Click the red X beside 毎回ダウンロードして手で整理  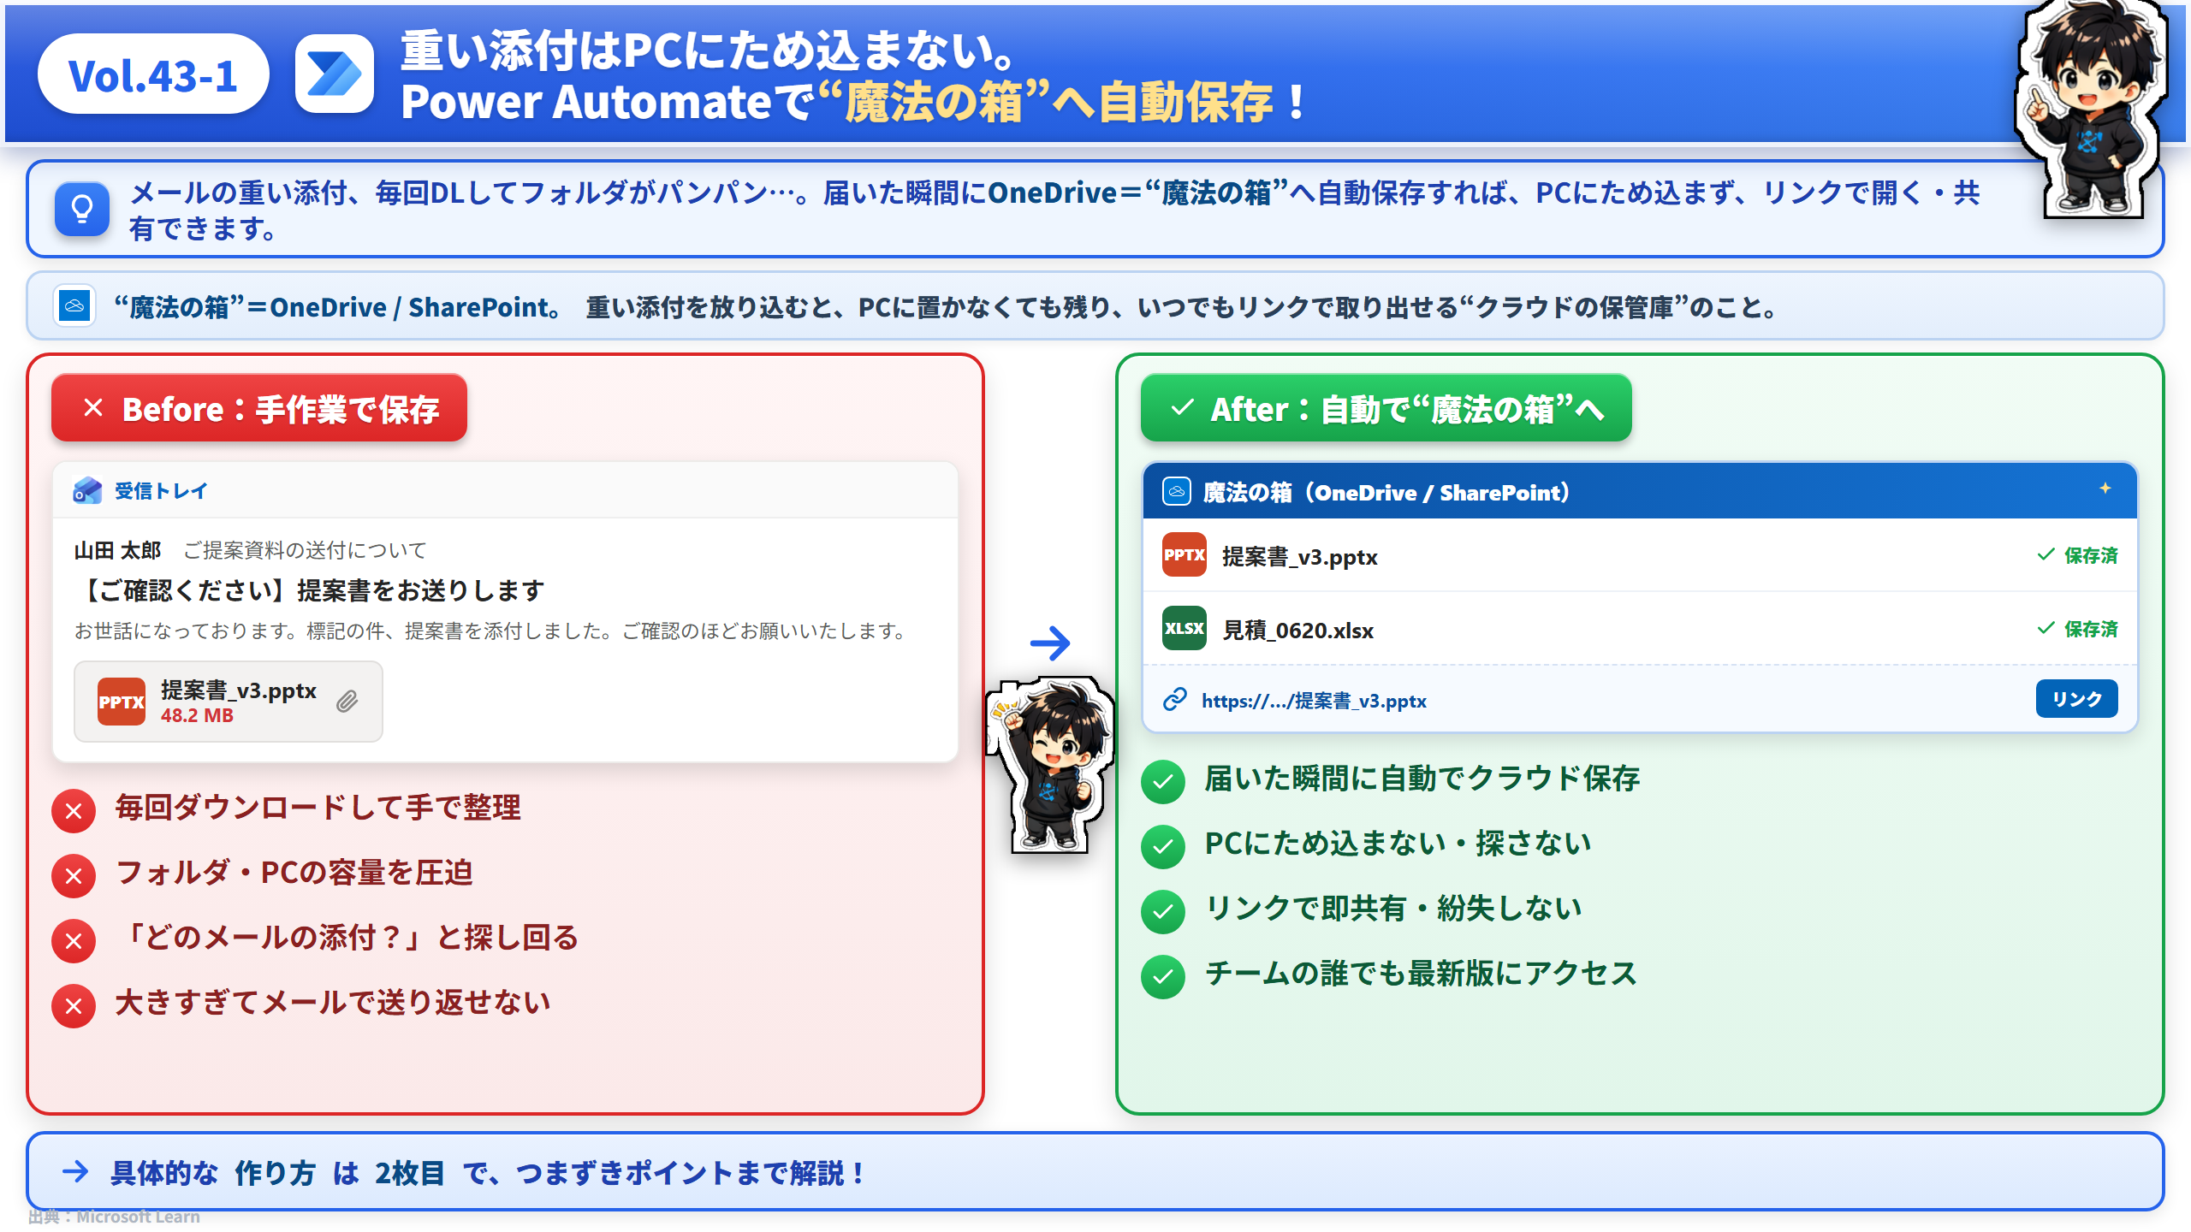coord(74,810)
